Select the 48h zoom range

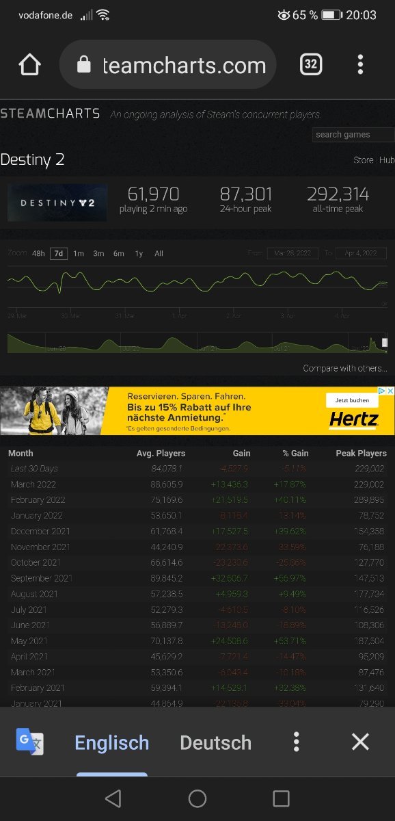coord(38,253)
